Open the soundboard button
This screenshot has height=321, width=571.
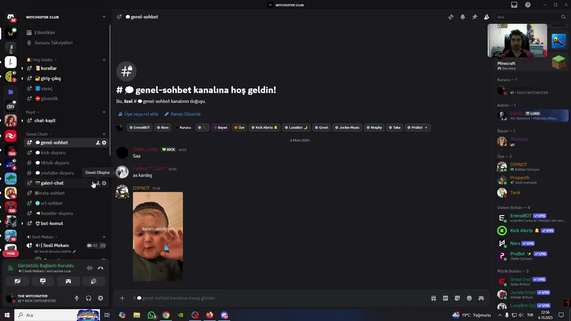tap(94, 281)
